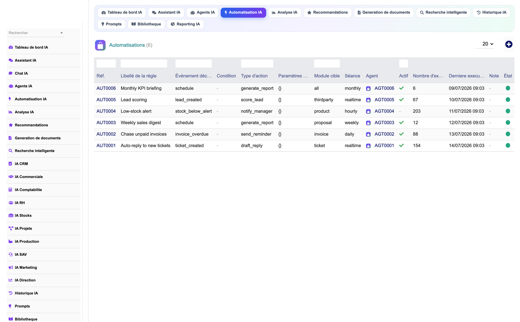Viewport: 520px width, 322px height.
Task: Click the sidebar IA CRM address book icon
Action: point(10,164)
